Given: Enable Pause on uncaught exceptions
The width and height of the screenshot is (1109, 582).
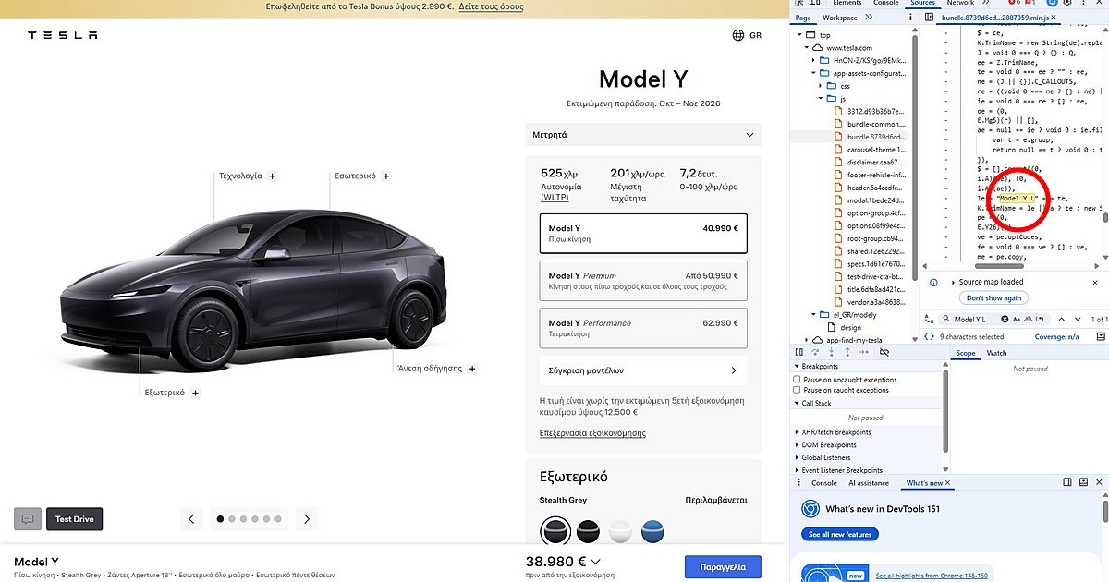Looking at the screenshot, I should coord(798,380).
